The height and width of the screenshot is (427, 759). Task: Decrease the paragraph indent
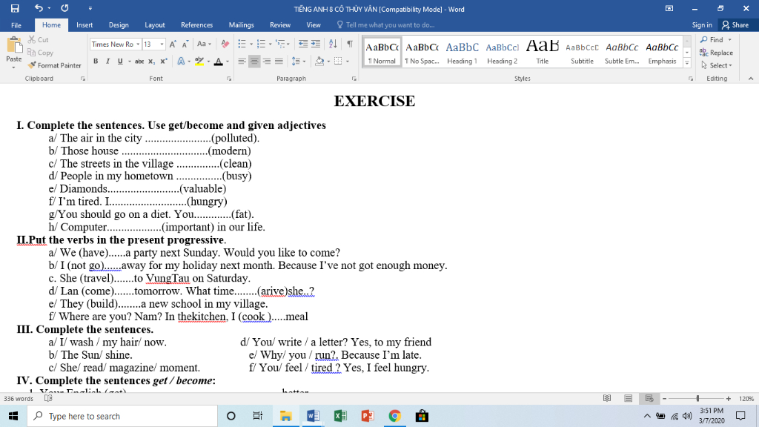303,44
